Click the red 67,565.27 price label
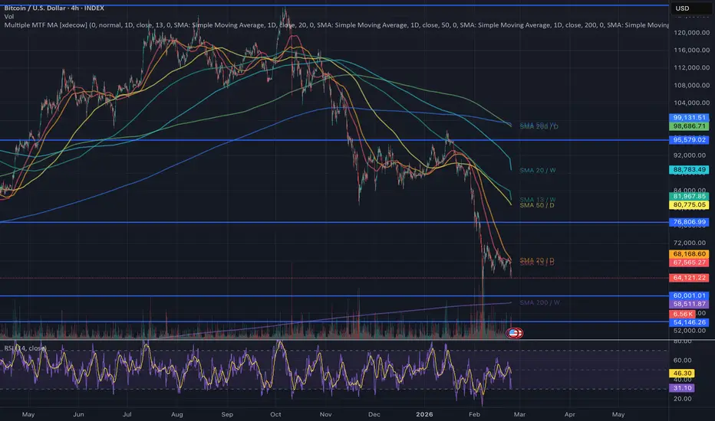Image resolution: width=715 pixels, height=421 pixels. pyautogui.click(x=689, y=263)
